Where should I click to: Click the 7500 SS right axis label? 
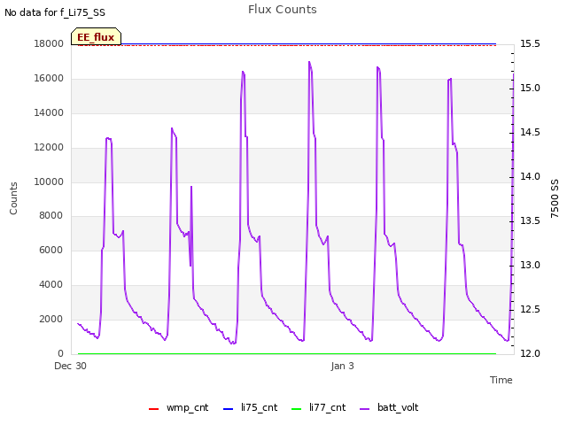(555, 198)
